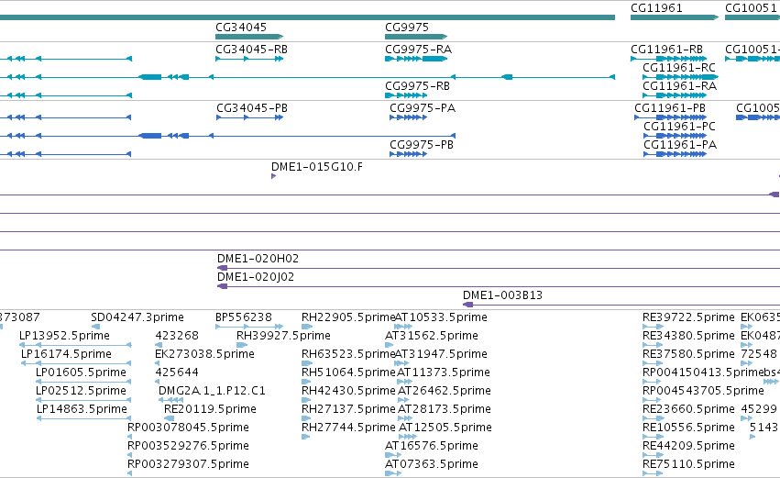The height and width of the screenshot is (478, 780).
Task: Select the DME1-020H02 clone feature
Action: coord(499,269)
